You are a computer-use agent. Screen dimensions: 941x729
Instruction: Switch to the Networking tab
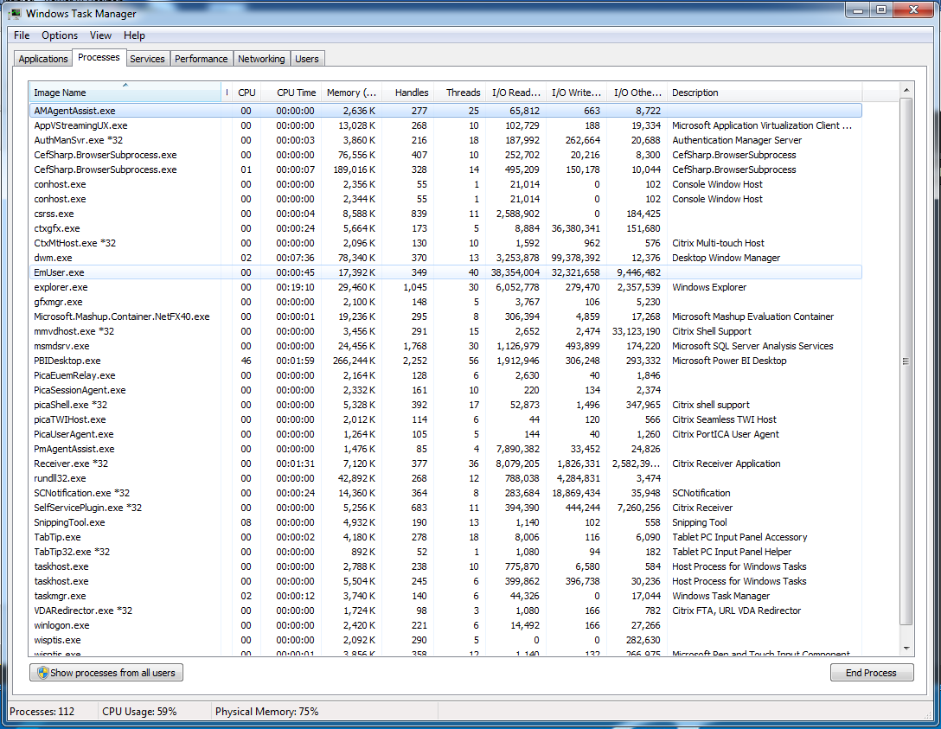pyautogui.click(x=261, y=59)
